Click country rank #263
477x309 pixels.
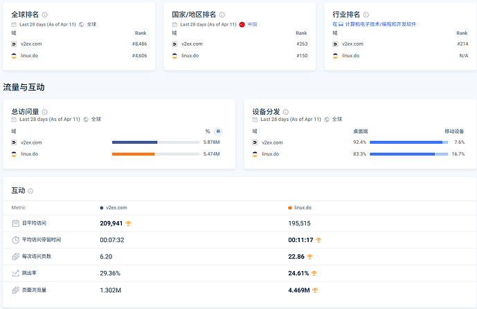[302, 44]
